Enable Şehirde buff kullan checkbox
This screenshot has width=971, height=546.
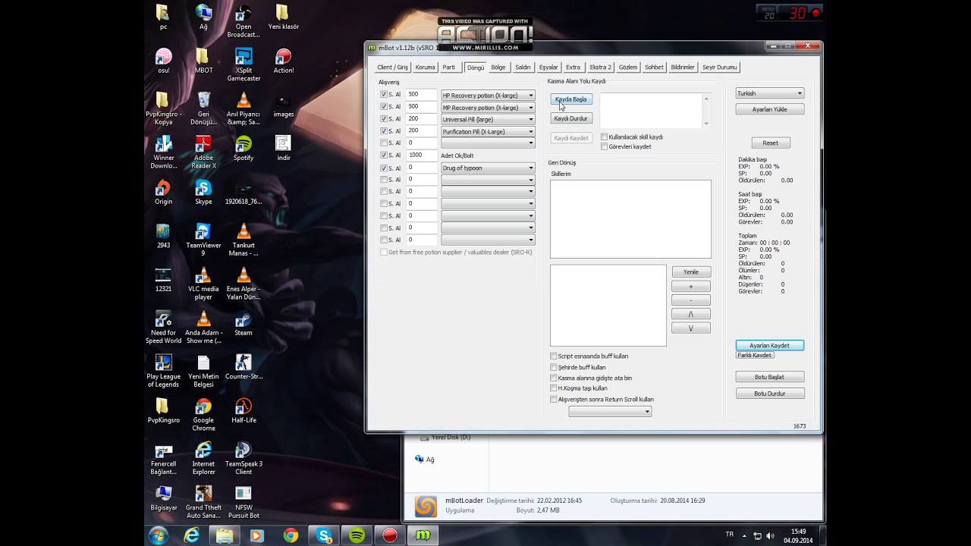553,367
